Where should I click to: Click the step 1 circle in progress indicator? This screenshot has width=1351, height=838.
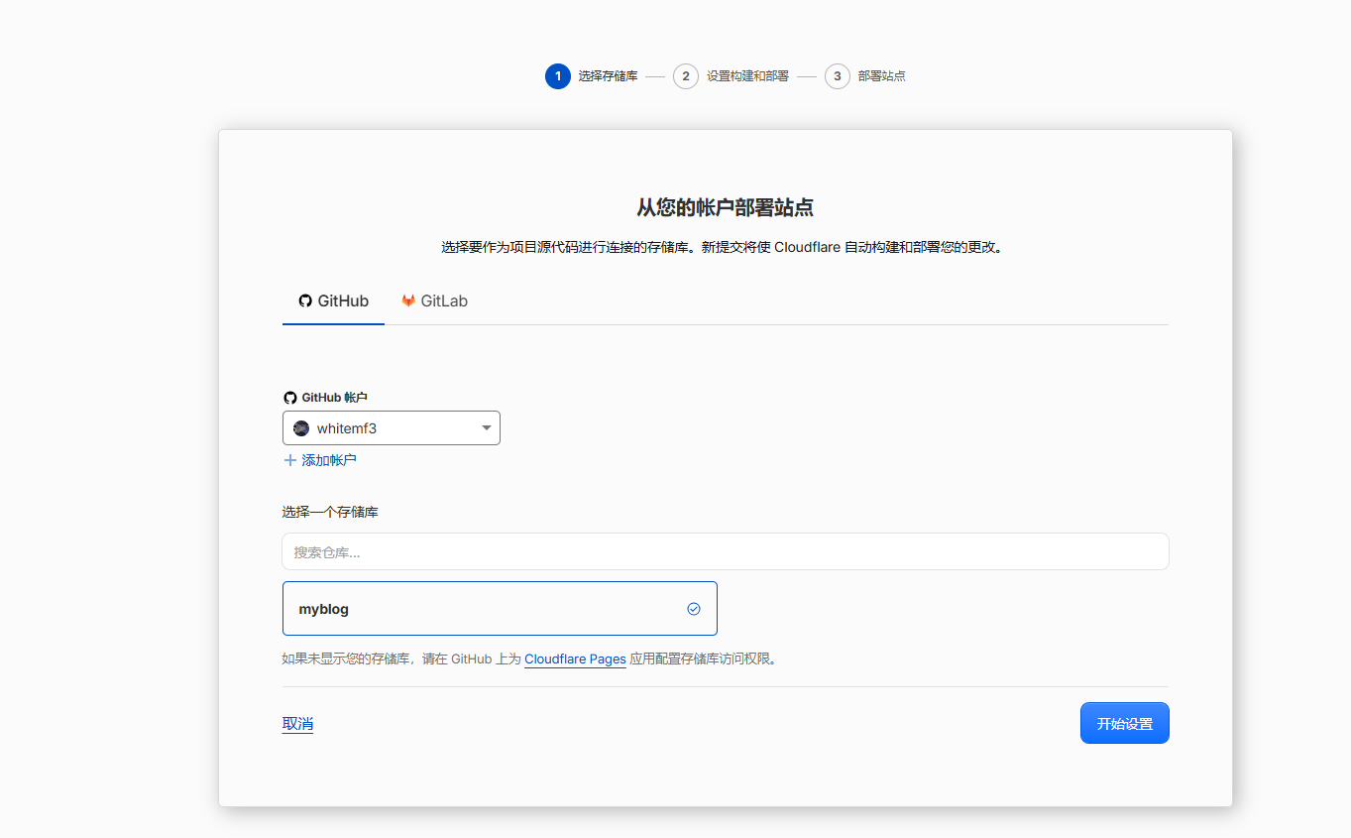pos(558,76)
